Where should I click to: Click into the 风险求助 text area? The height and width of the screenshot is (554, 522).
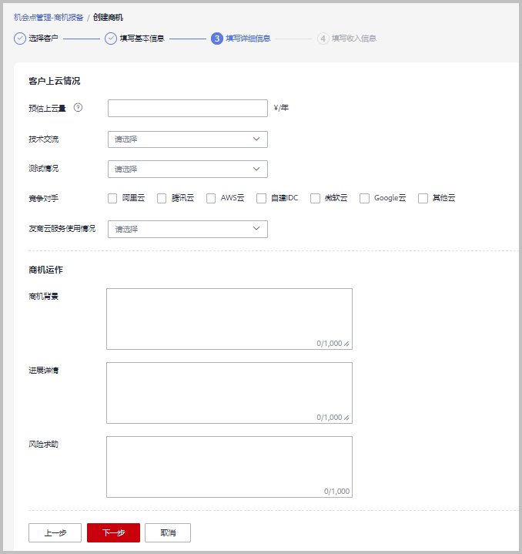click(229, 467)
